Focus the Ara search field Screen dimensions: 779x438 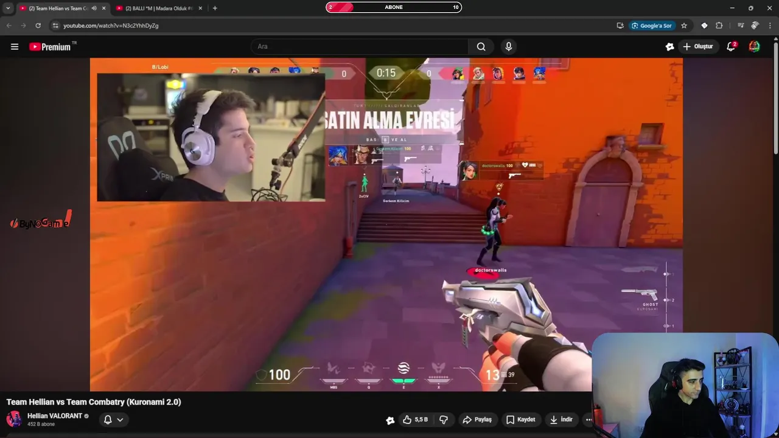point(360,46)
